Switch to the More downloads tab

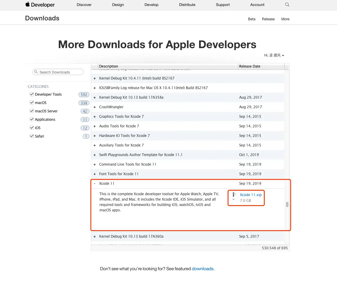pos(285,19)
